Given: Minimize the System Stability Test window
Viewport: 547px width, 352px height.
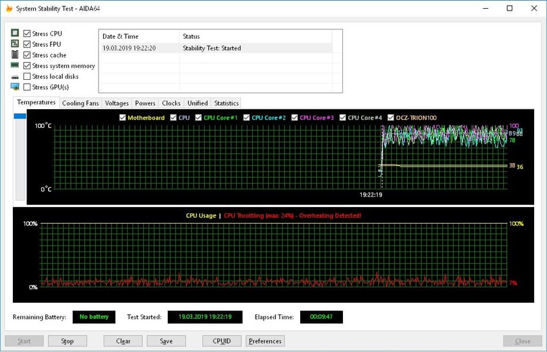Looking at the screenshot, I should [x=485, y=8].
